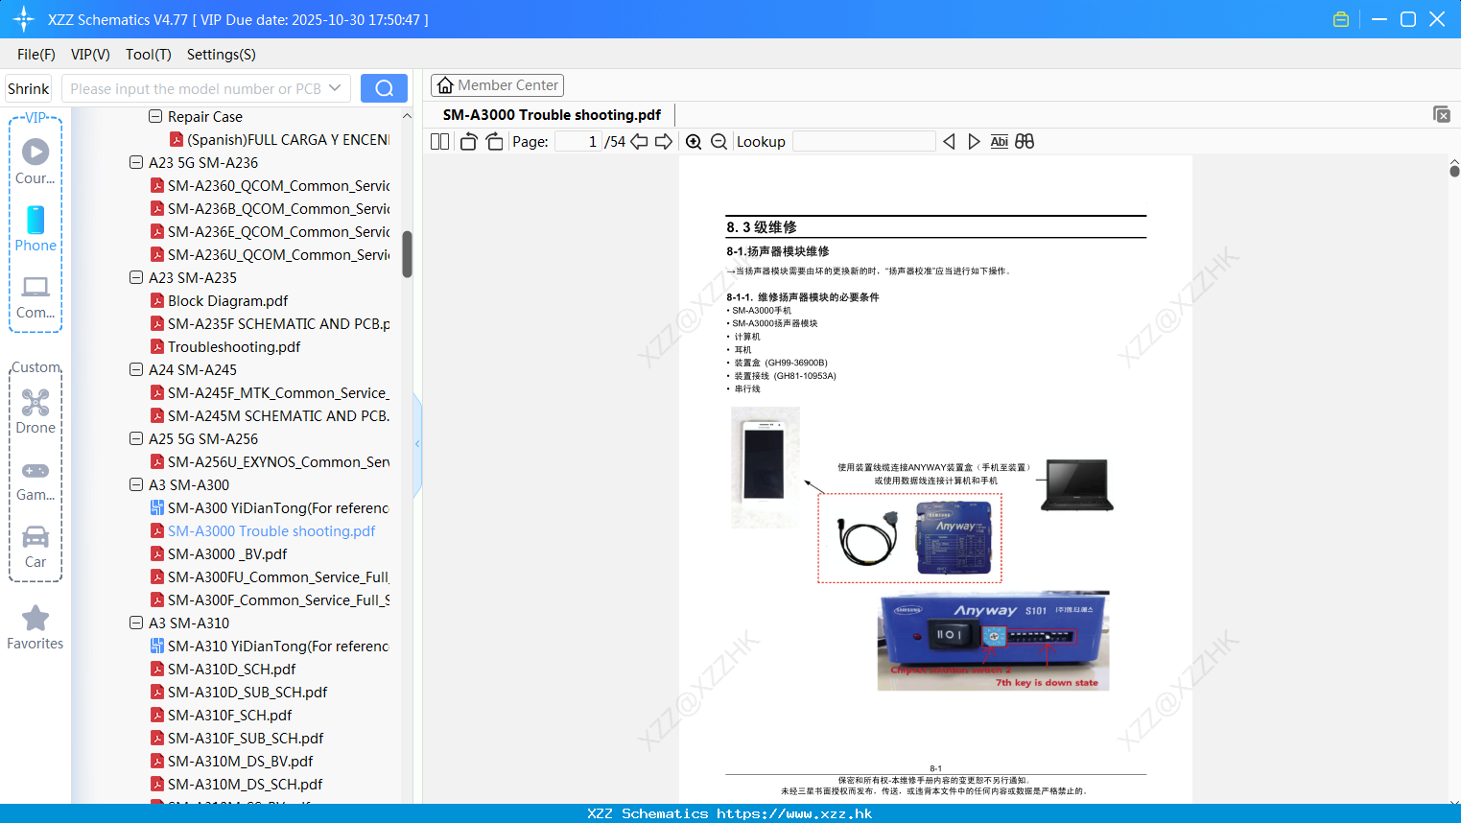Click the file tree scrollbar thumb

click(407, 254)
